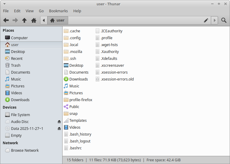Go to parent folder with up arrow
230x164 pixels.
tap(24, 20)
